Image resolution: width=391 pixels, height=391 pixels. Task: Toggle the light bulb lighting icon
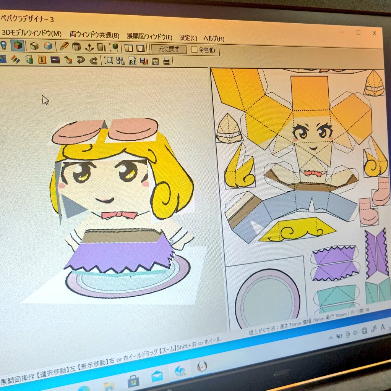(3, 45)
